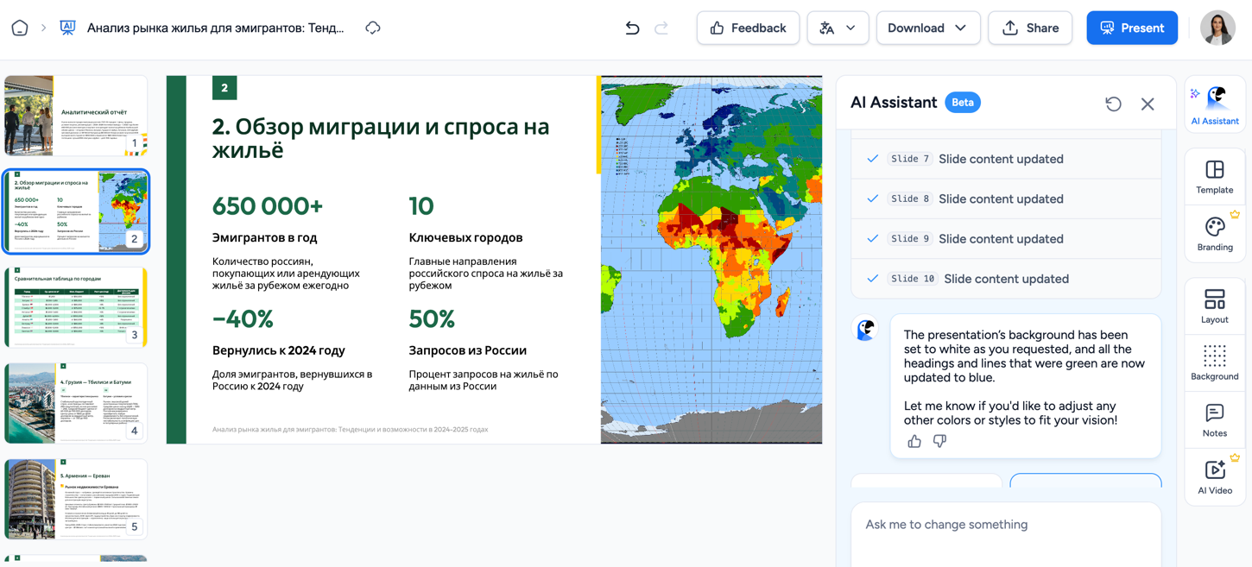Click the Slide 10 content updated row

(1006, 278)
